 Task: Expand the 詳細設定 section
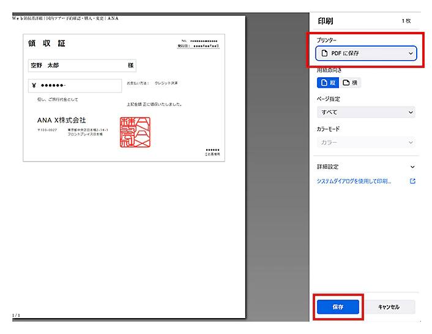click(366, 167)
